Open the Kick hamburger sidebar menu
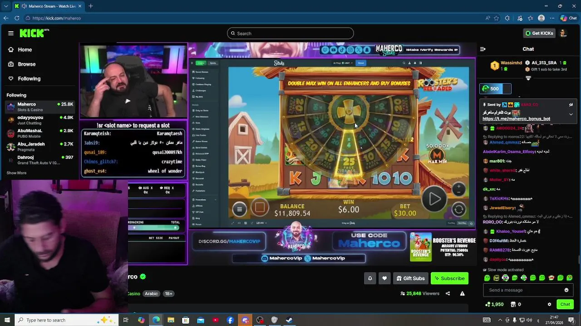 point(11,33)
